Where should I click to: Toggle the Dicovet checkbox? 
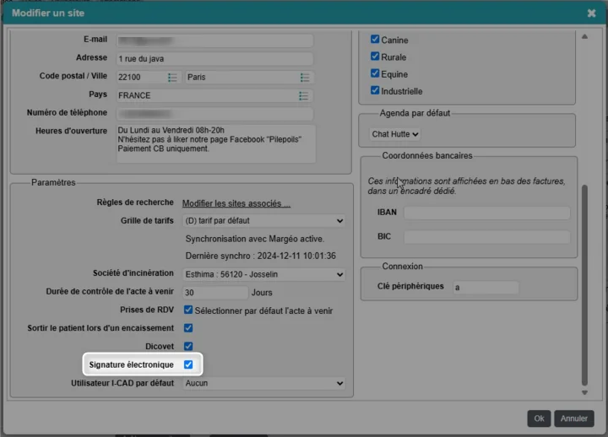point(188,347)
